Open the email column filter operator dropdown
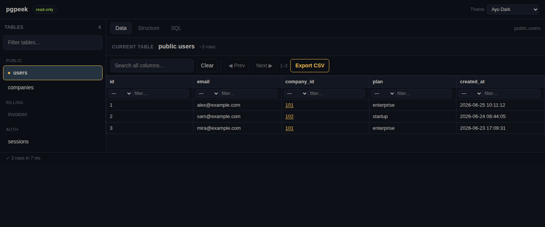The height and width of the screenshot is (227, 545). pos(207,93)
